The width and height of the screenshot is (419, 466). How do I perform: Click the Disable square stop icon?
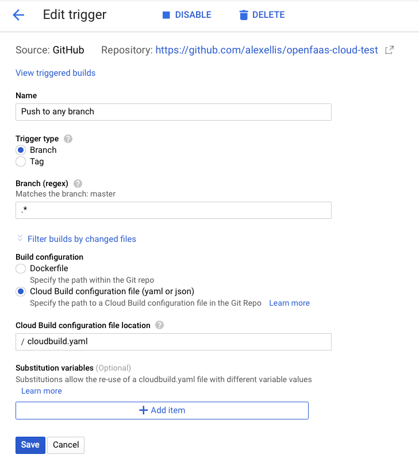click(166, 15)
